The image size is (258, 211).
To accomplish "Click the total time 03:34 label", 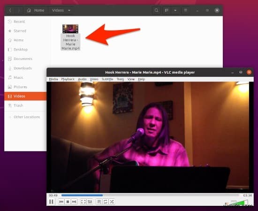I will 247,196.
